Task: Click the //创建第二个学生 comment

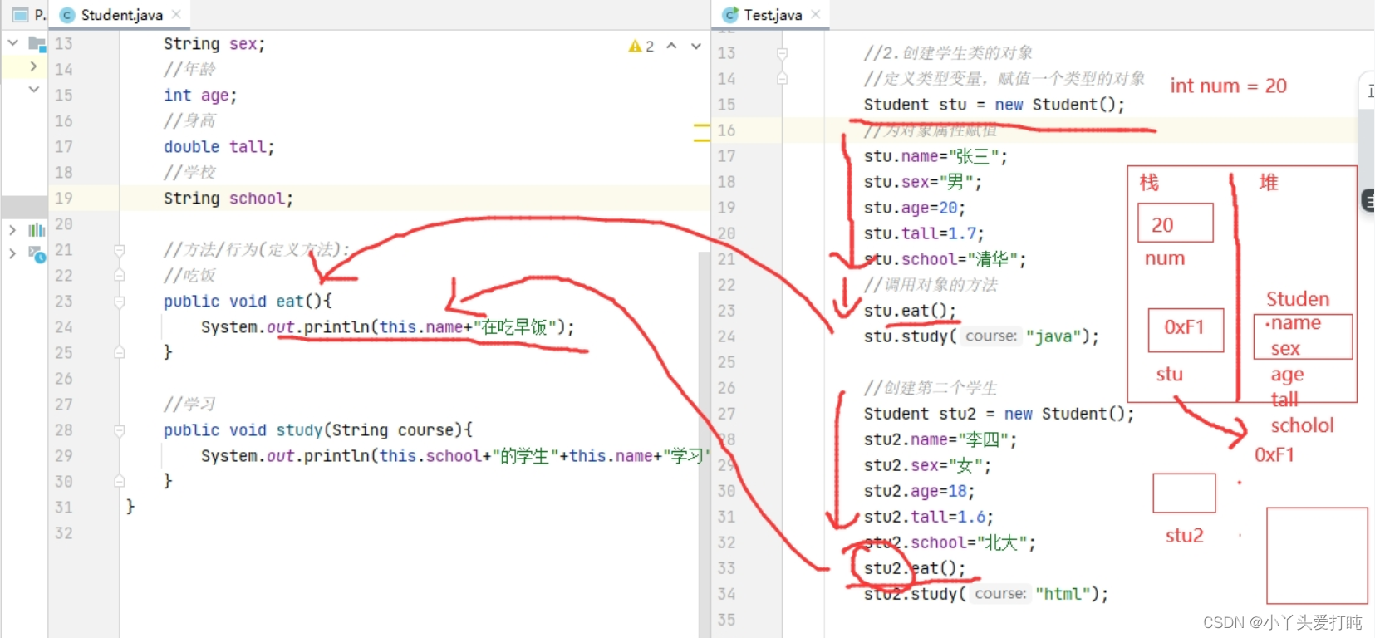Action: point(931,388)
